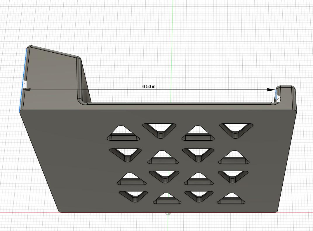The height and width of the screenshot is (231, 313).
Task: Select the 6.50 in dimension value to edit it
Action: click(149, 87)
